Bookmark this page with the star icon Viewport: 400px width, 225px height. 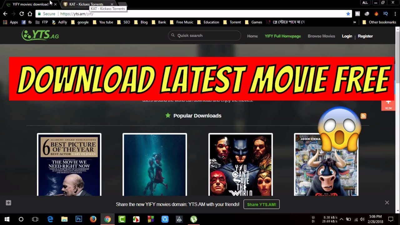point(348,14)
